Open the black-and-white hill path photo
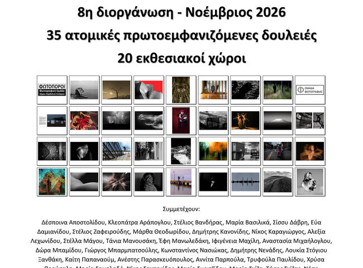 [278, 182]
